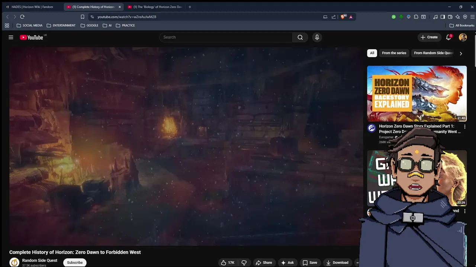
Task: Like the video with 17K likes
Action: click(x=227, y=263)
